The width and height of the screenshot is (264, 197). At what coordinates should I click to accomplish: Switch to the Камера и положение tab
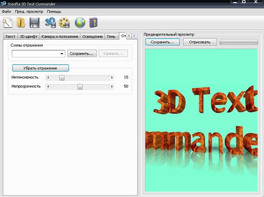[60, 36]
